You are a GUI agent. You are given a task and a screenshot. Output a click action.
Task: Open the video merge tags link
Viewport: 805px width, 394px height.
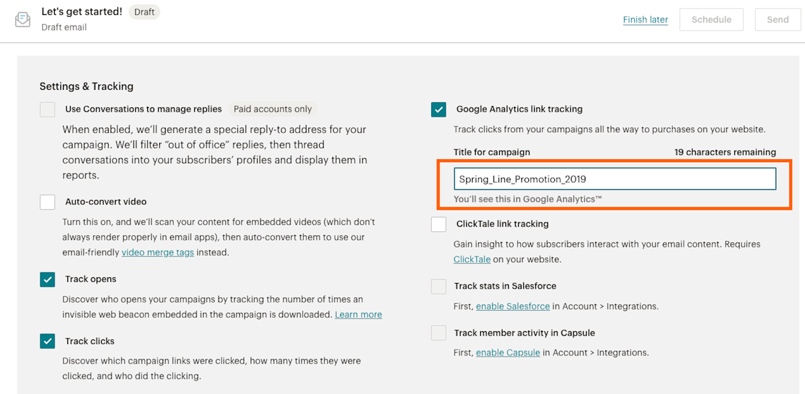pos(158,253)
